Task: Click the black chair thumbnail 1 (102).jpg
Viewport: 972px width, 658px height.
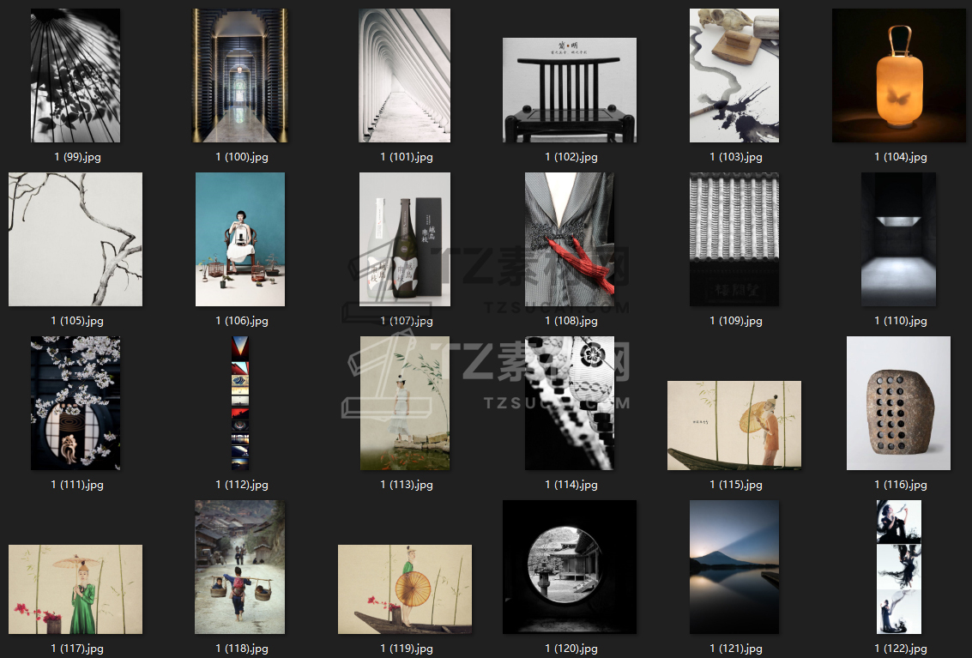Action: tap(570, 90)
